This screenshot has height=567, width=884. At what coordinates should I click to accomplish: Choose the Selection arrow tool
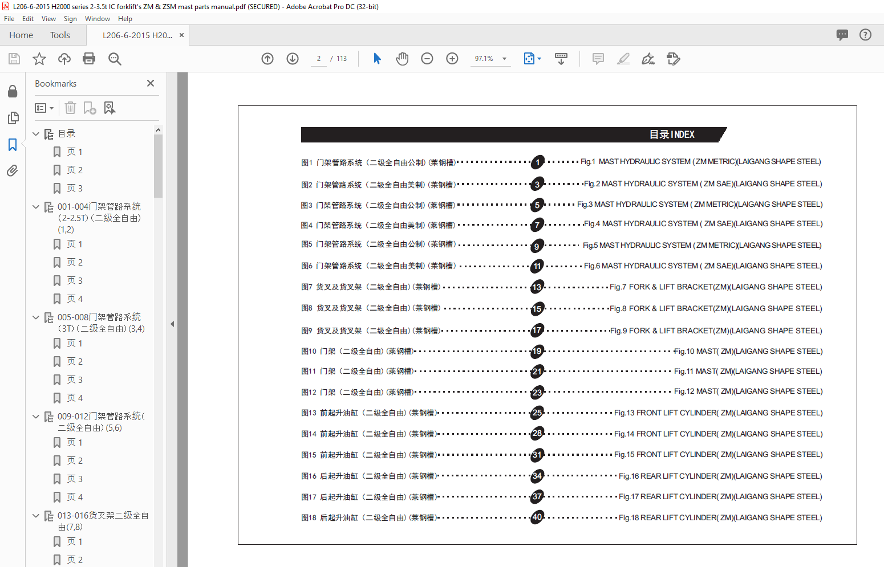(x=377, y=59)
